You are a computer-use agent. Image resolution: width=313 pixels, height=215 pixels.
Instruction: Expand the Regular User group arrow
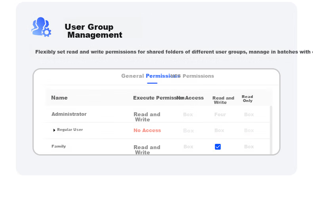[x=54, y=130]
